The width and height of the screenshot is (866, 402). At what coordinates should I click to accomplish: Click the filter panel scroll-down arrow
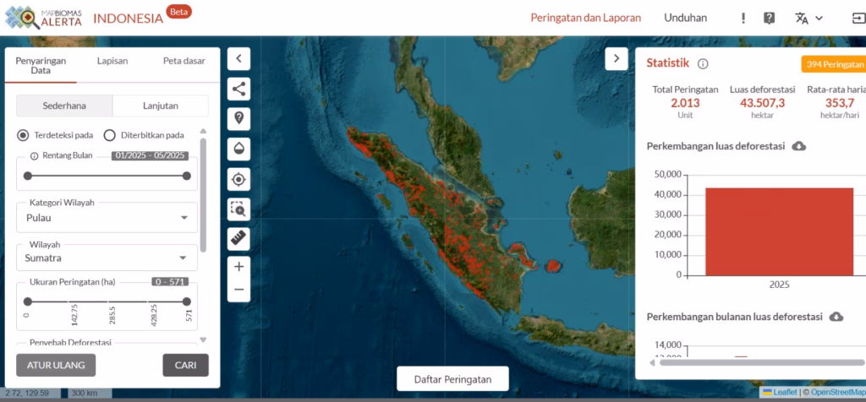[x=203, y=340]
